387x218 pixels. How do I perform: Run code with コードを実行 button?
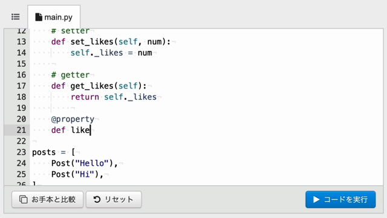[x=340, y=199]
